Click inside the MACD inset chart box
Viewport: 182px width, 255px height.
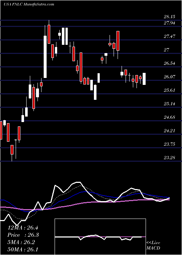click(x=100, y=237)
